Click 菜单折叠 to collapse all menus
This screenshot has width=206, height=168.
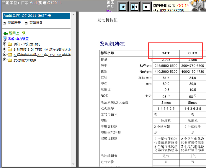pyautogui.click(x=35, y=23)
